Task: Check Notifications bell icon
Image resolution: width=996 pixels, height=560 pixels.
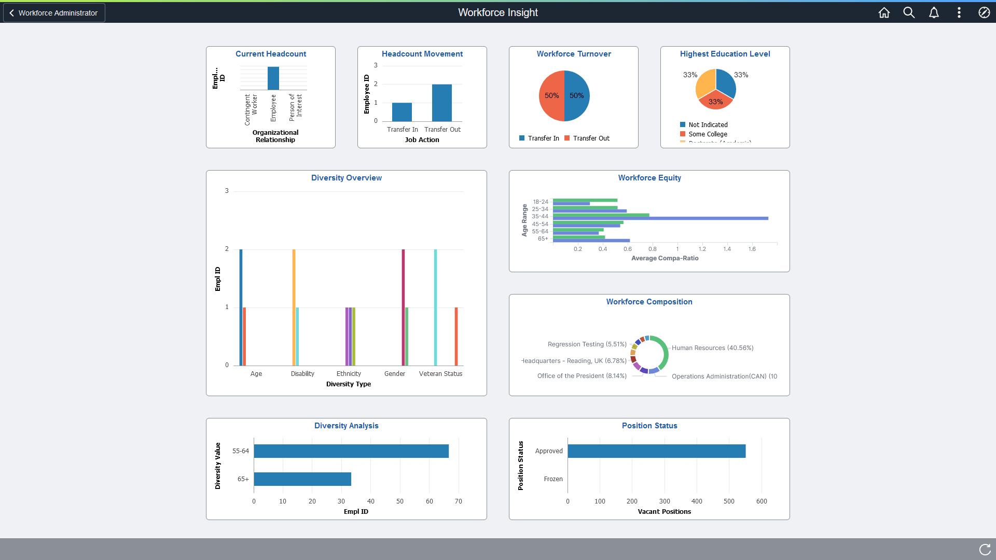Action: coord(934,12)
